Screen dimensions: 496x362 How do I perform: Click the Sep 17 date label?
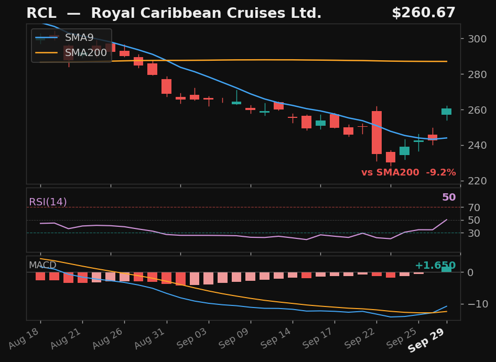pos(319,338)
